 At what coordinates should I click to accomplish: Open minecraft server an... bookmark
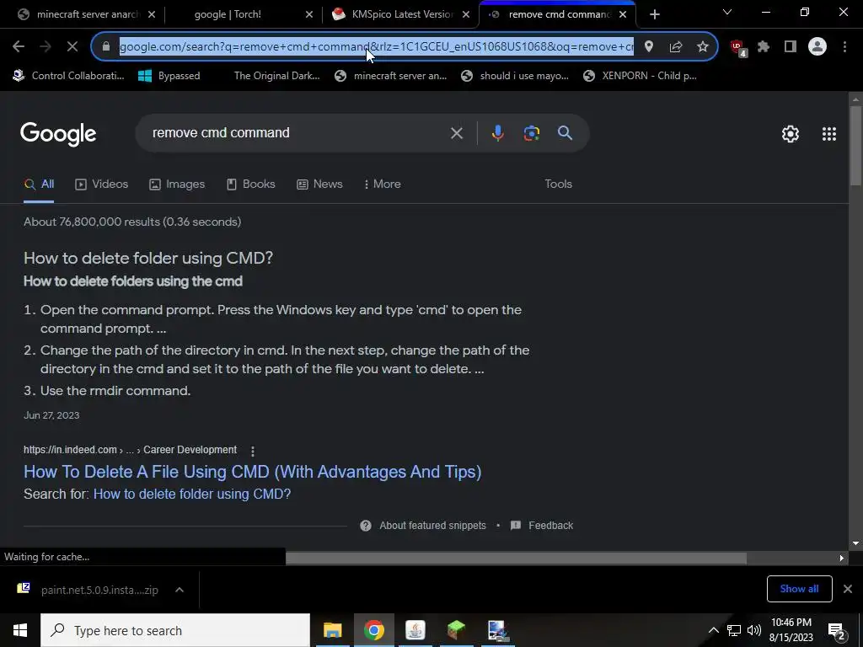pyautogui.click(x=391, y=76)
